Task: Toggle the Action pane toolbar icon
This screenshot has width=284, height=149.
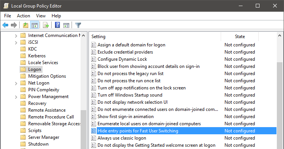Action: pyautogui.click(x=66, y=25)
